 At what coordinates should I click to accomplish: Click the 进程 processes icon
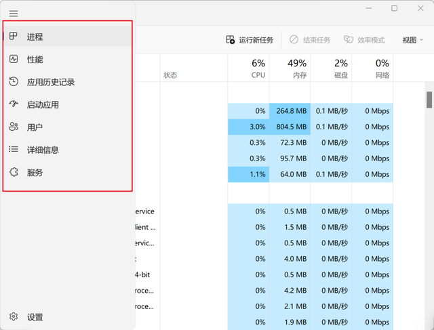click(x=14, y=36)
